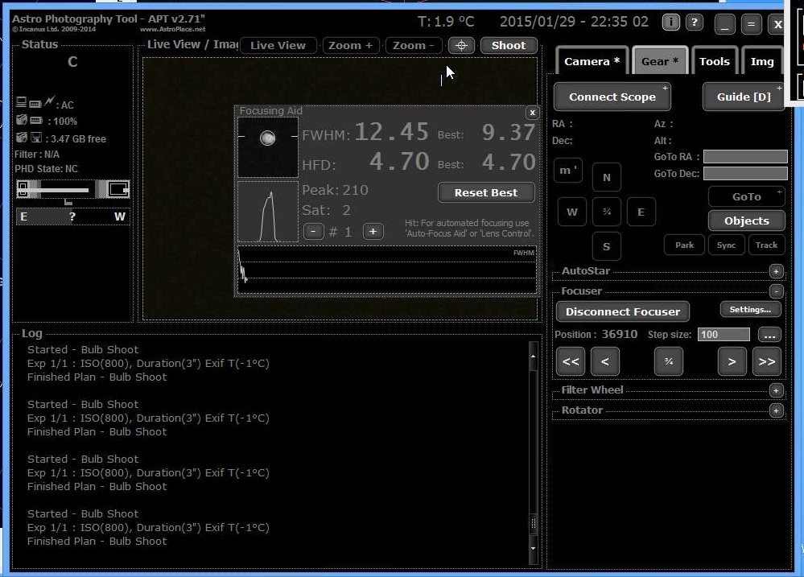
Task: Click the Log scrollbar up arrow
Action: pyautogui.click(x=533, y=356)
